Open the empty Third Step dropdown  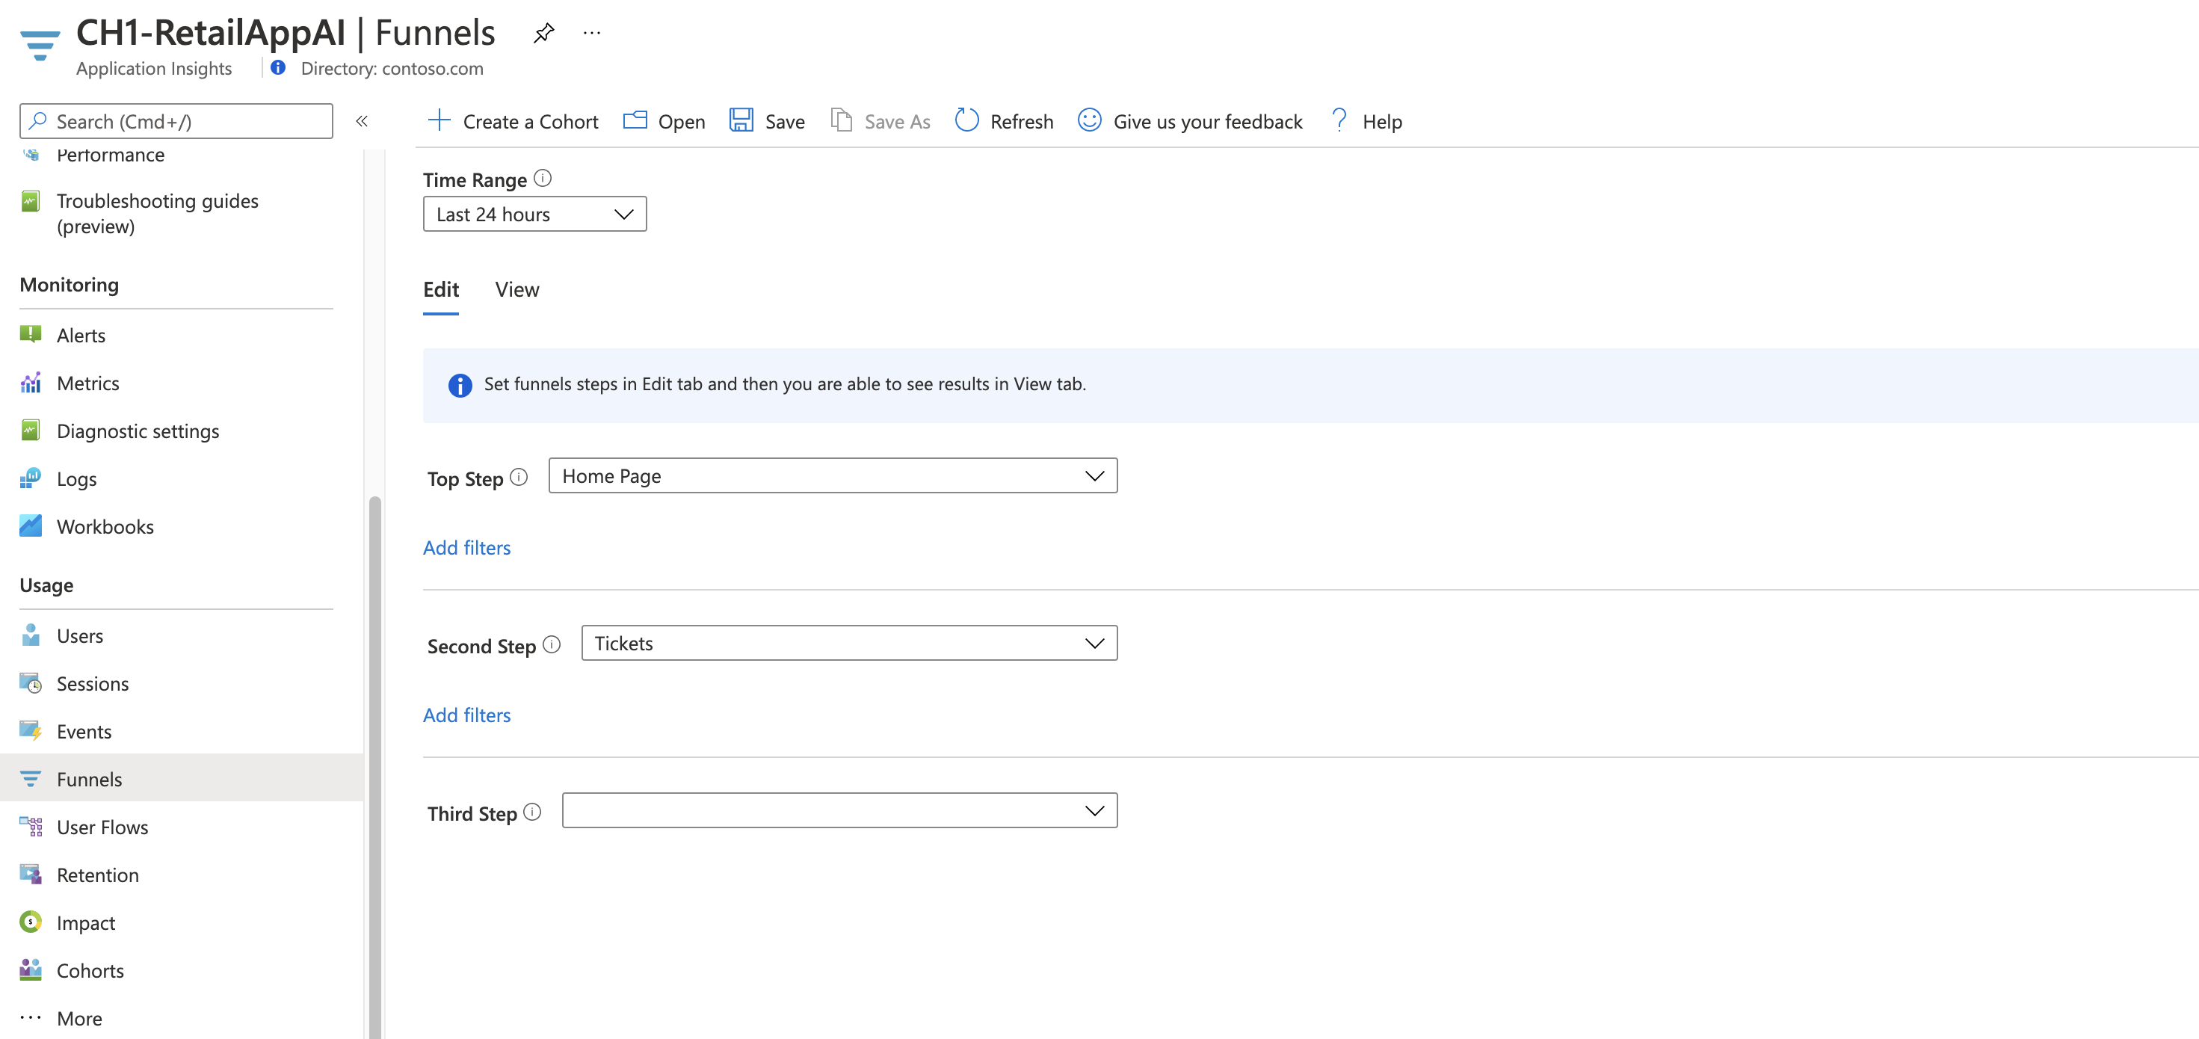click(x=839, y=810)
